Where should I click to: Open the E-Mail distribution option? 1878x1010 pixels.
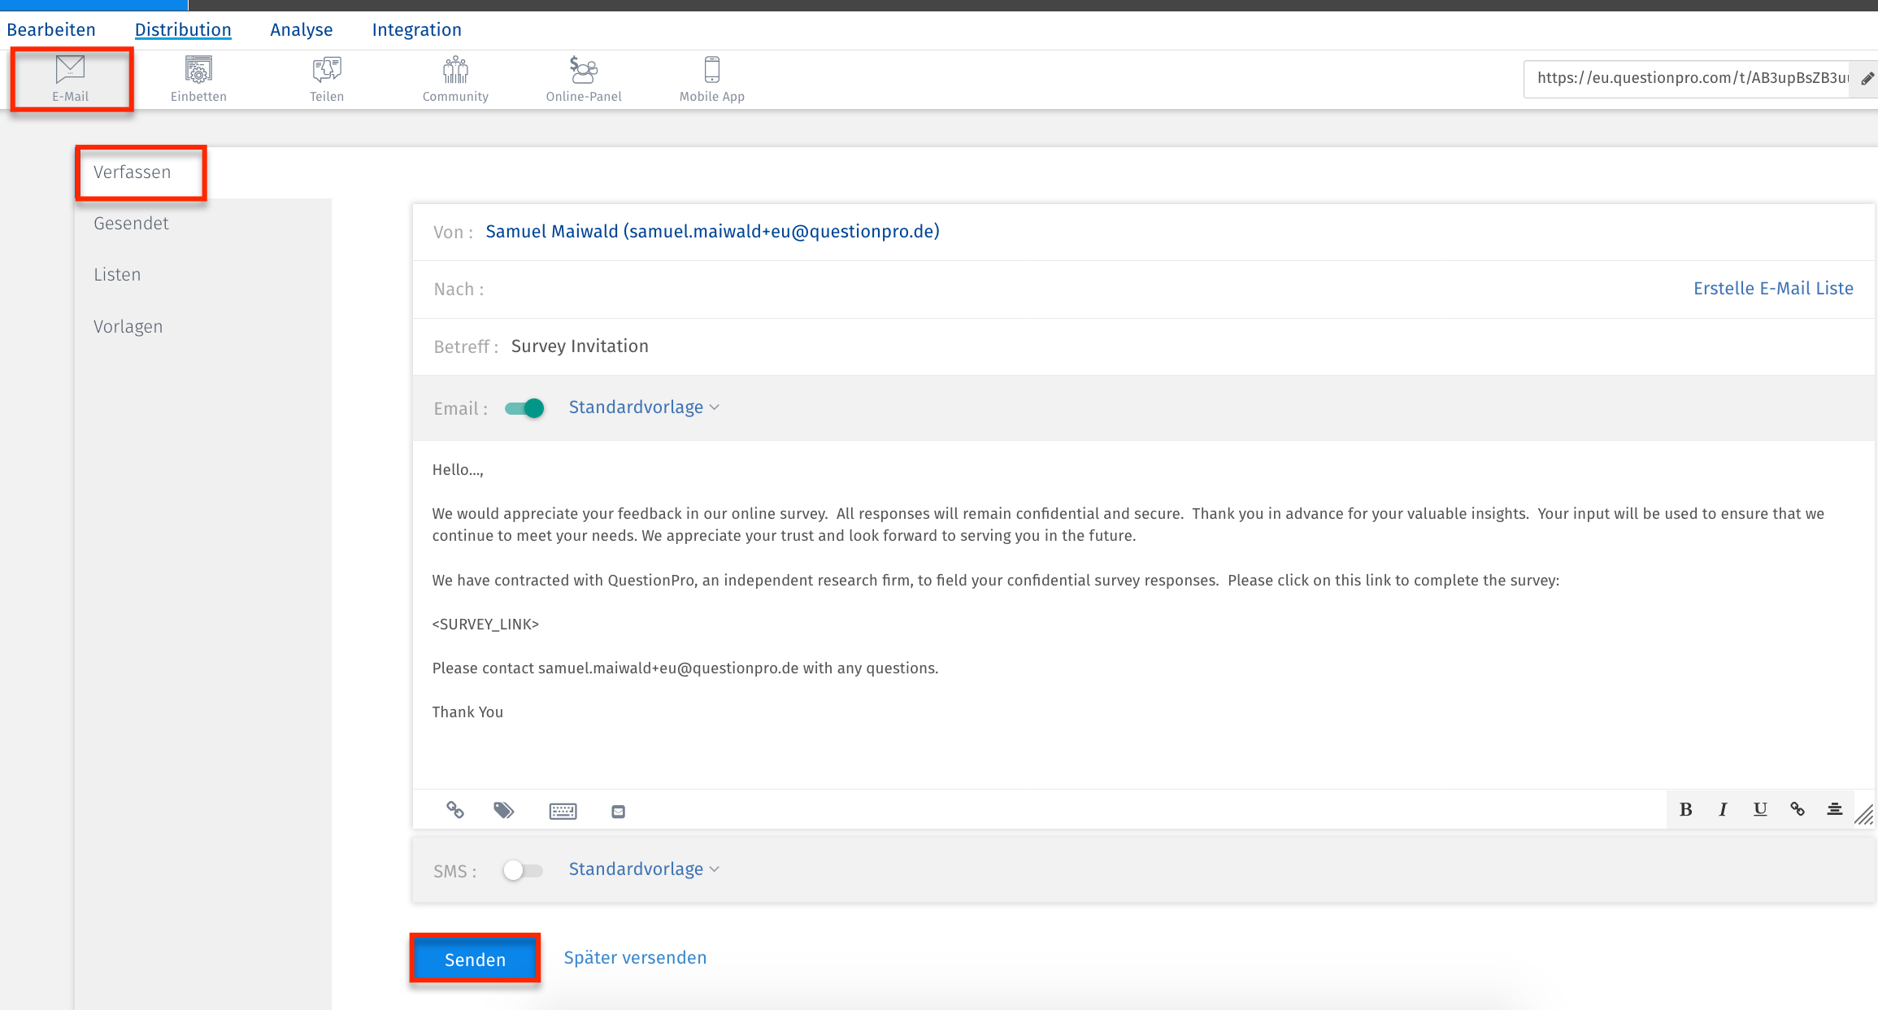71,78
